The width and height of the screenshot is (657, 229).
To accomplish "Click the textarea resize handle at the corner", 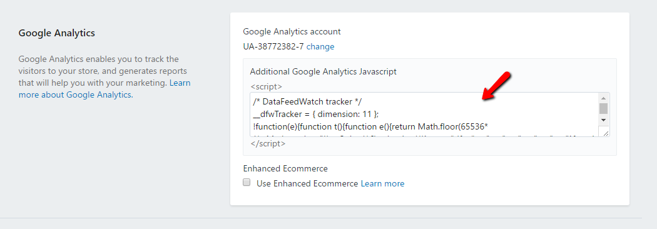I will (604, 132).
